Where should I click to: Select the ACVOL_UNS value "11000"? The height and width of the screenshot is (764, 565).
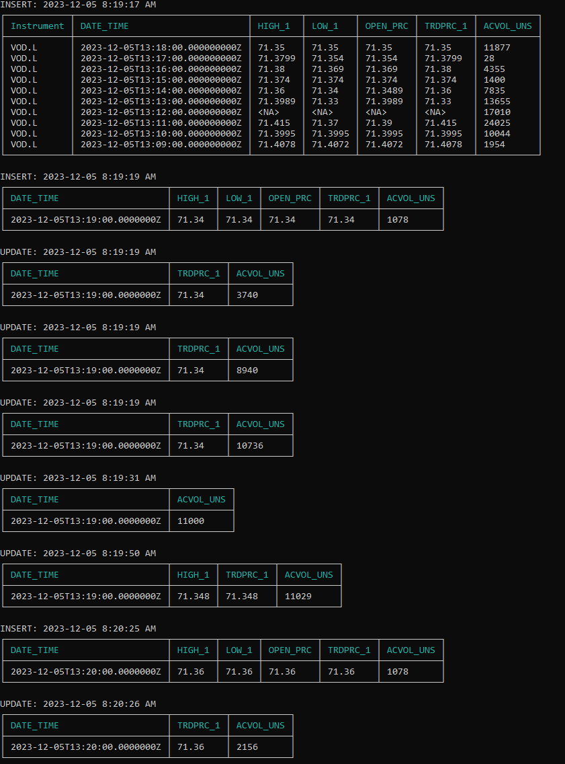tap(191, 521)
